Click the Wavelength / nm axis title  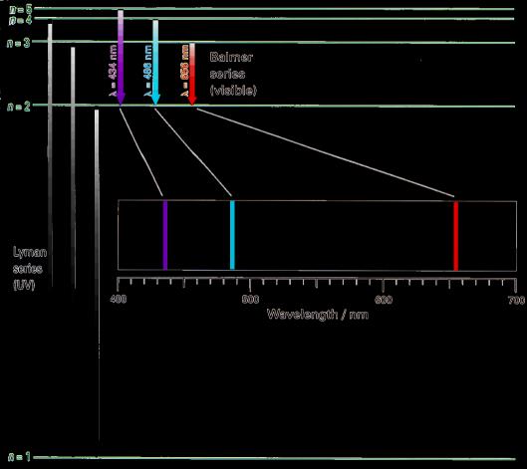(x=318, y=315)
